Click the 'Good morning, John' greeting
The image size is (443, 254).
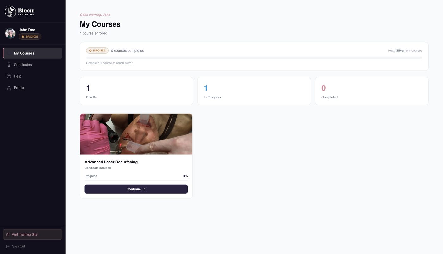click(95, 15)
